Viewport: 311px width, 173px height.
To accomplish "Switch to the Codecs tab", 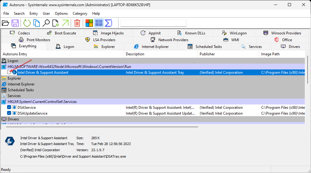I will [20, 33].
